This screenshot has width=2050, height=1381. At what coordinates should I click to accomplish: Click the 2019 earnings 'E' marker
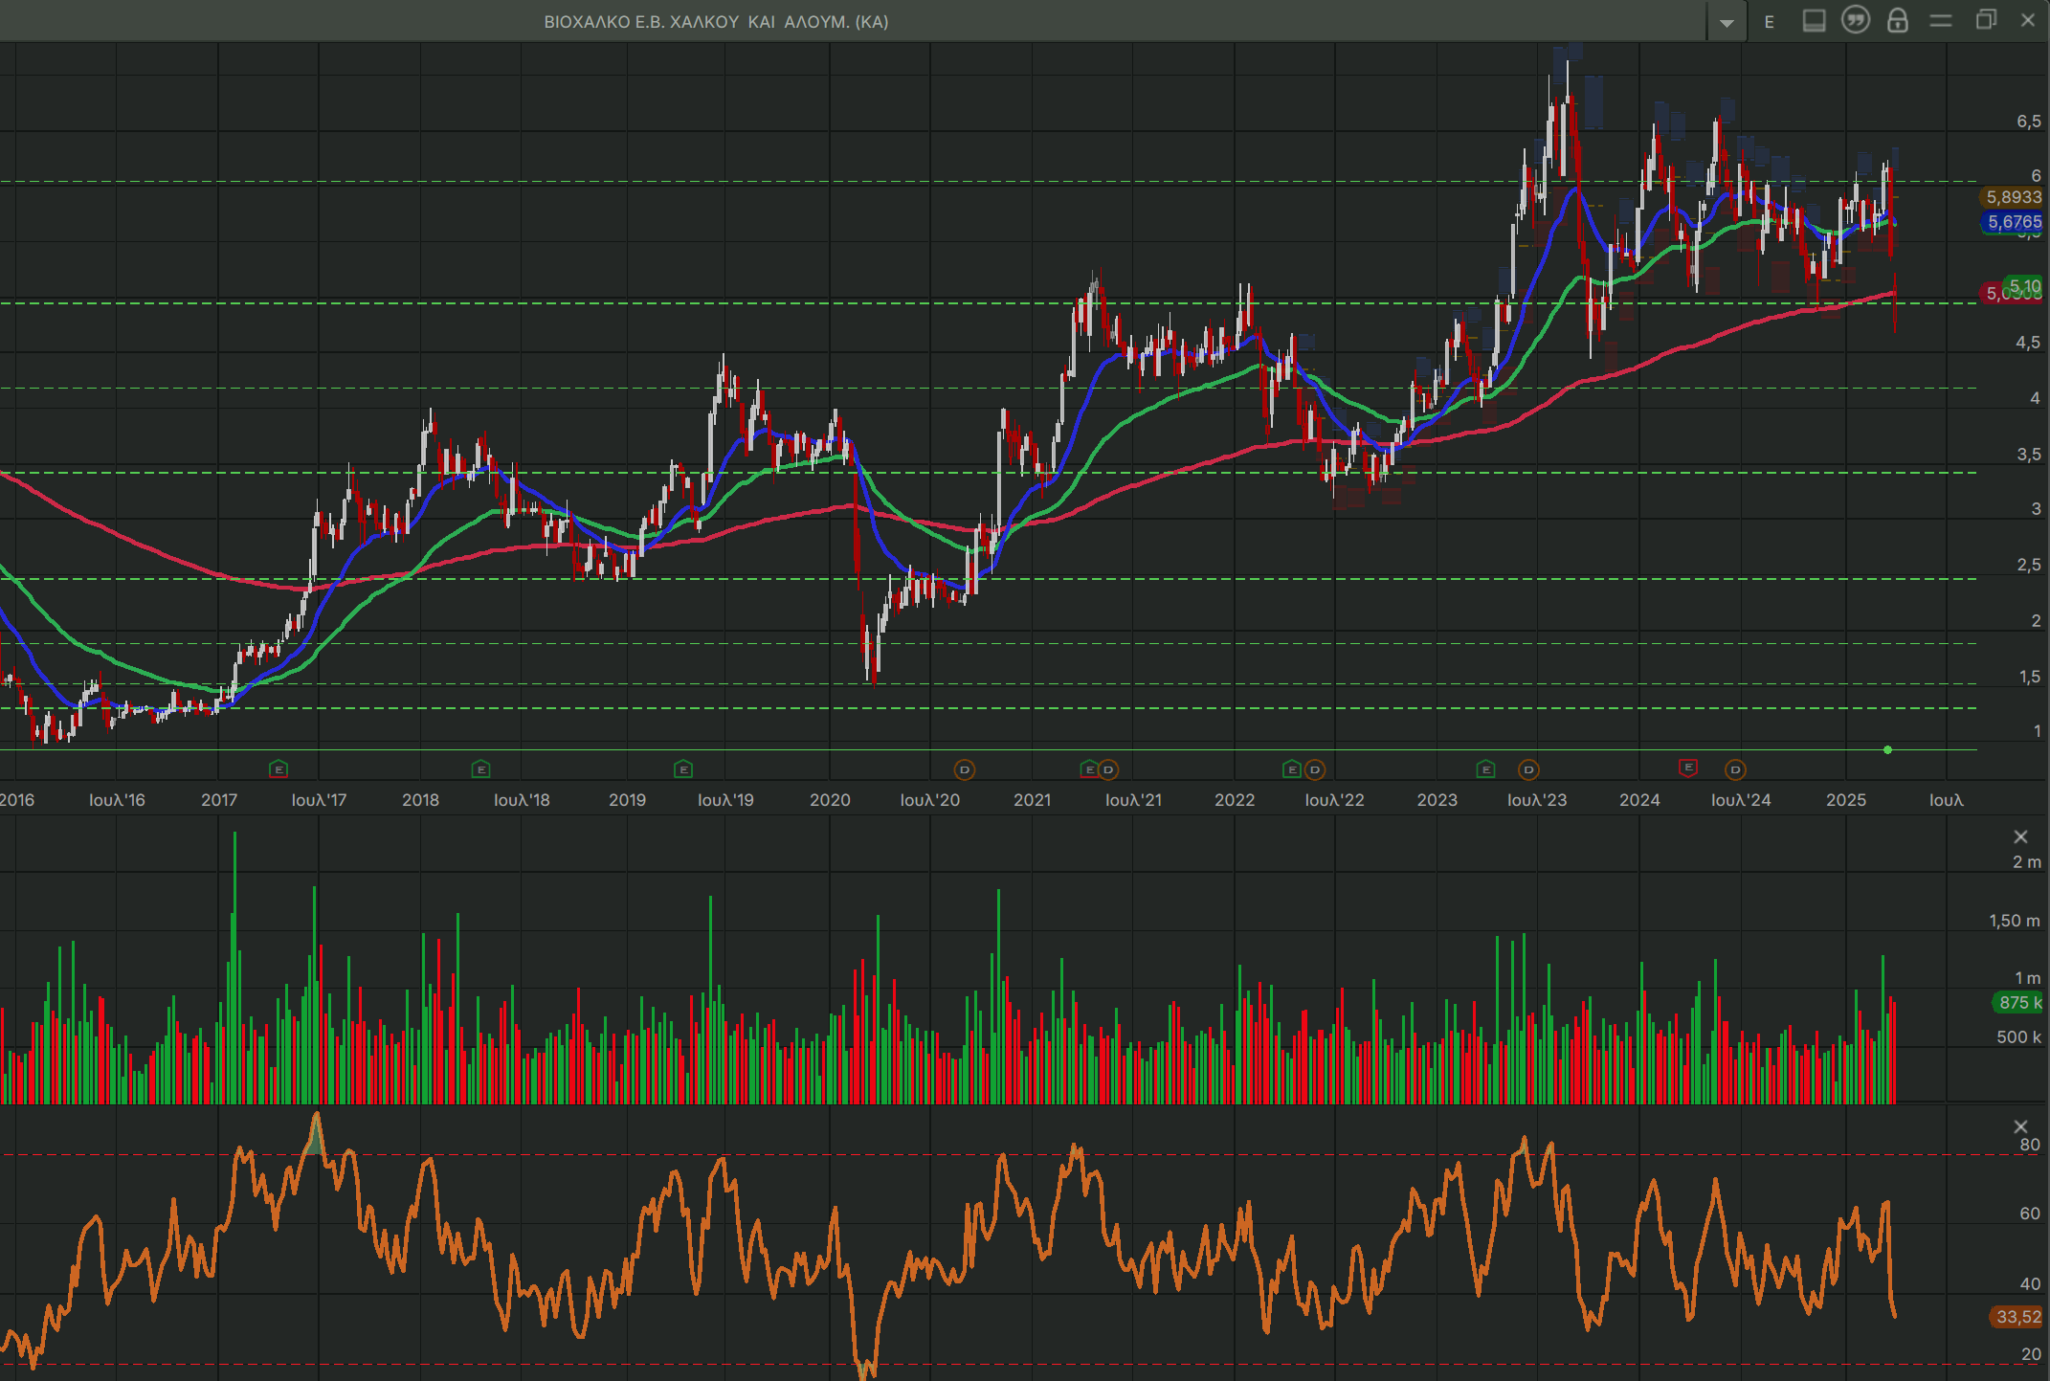point(683,768)
